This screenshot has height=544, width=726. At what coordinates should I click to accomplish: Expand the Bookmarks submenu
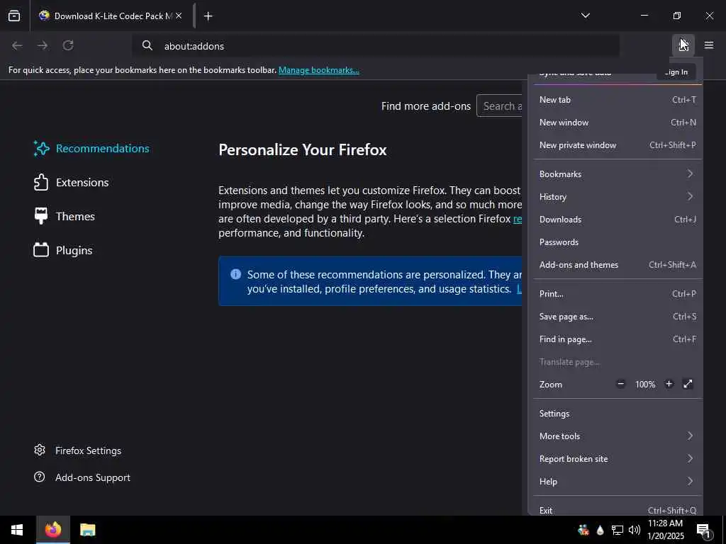(618, 174)
